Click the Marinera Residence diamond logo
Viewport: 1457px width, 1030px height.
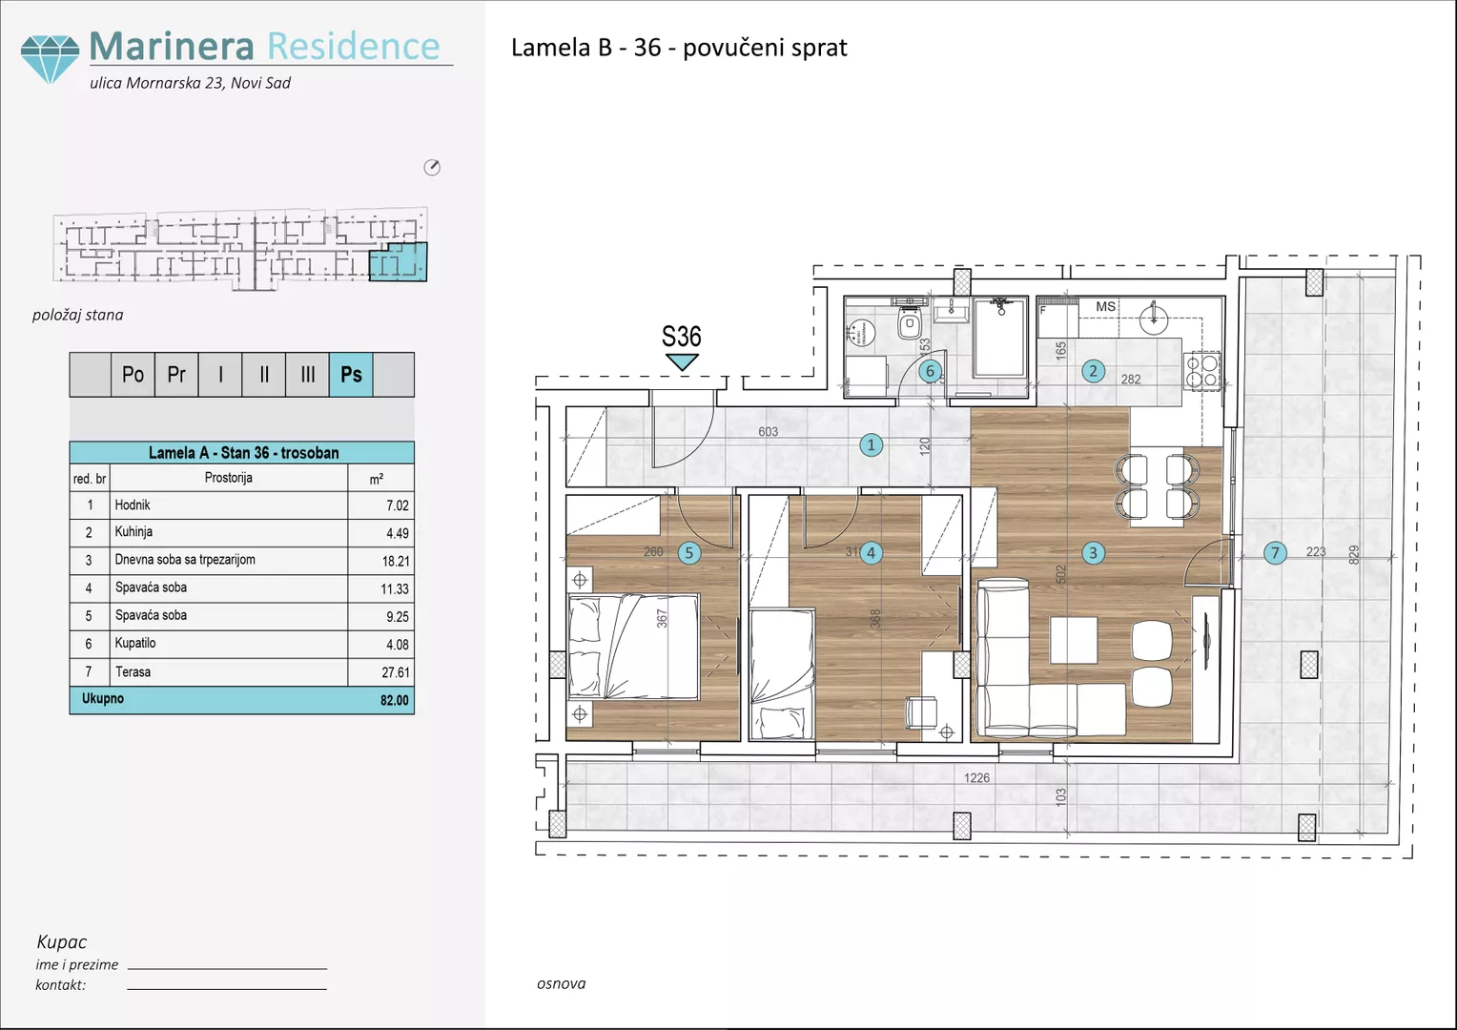coord(50,59)
